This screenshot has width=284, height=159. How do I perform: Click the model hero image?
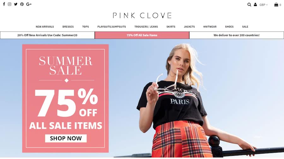[x=196, y=100]
